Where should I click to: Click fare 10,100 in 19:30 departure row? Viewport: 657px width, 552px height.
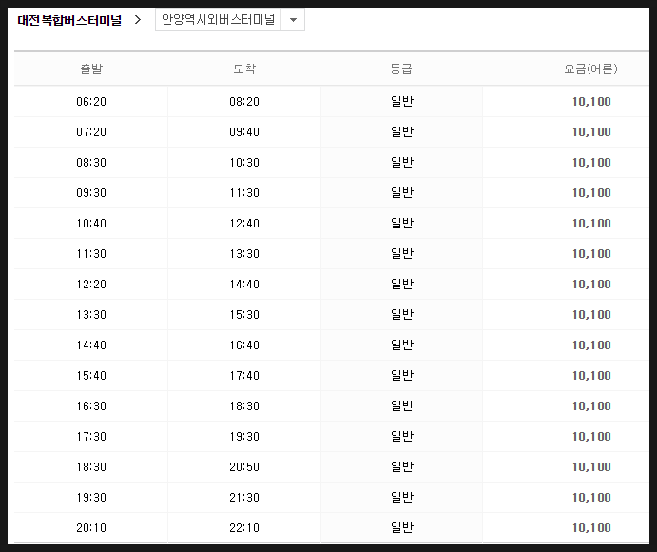(591, 498)
